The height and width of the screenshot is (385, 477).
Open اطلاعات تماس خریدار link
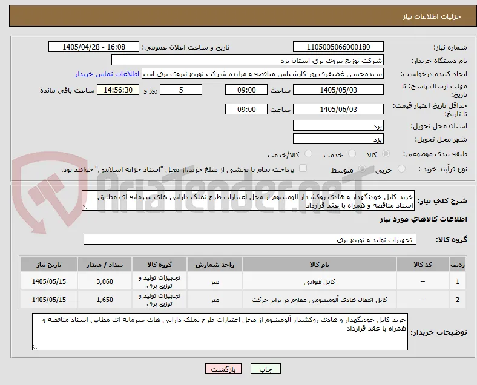pyautogui.click(x=107, y=74)
